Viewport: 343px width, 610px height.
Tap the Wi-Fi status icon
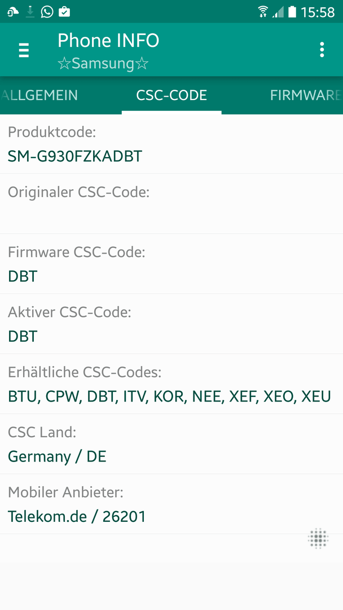[x=263, y=12]
